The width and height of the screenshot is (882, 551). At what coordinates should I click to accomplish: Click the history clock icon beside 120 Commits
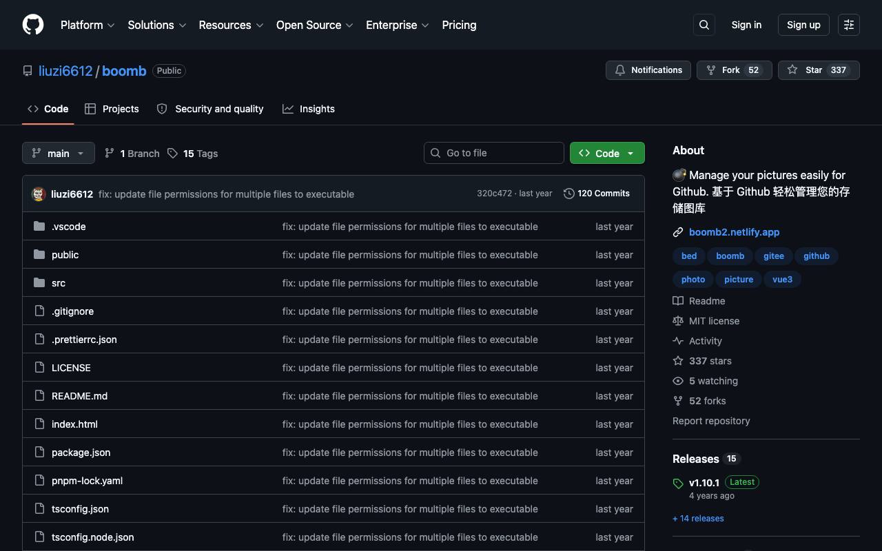click(x=569, y=194)
